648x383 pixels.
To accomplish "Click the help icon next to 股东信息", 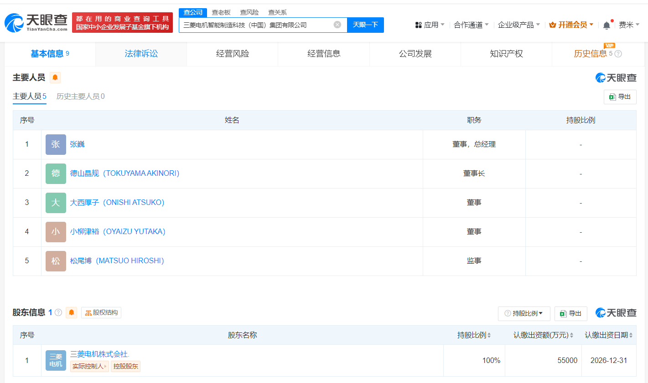I will click(58, 312).
